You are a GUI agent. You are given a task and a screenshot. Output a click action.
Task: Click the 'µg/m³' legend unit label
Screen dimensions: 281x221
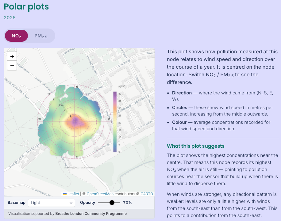click(x=121, y=86)
